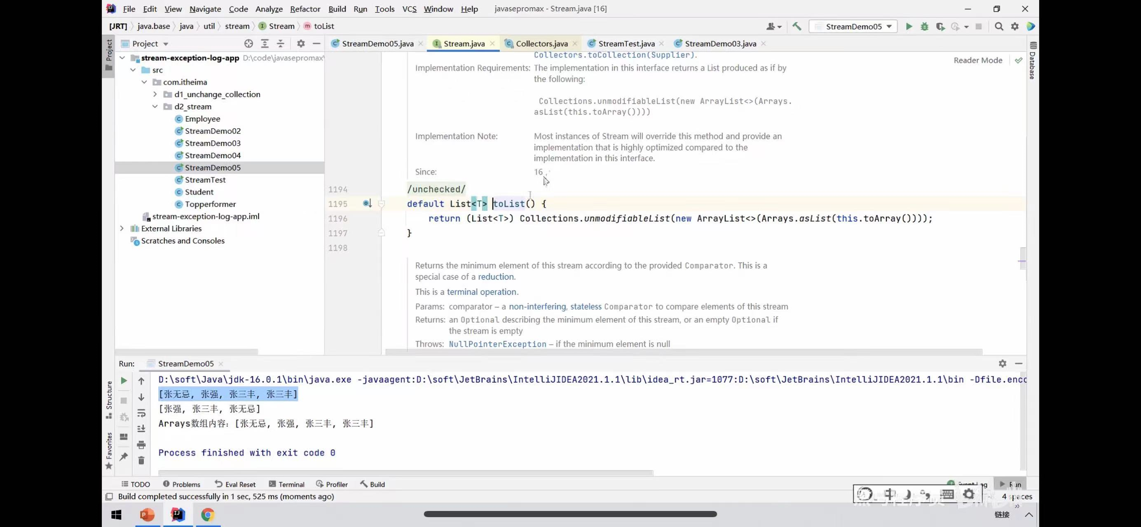1141x527 pixels.
Task: Clear console with trash icon
Action: click(141, 461)
